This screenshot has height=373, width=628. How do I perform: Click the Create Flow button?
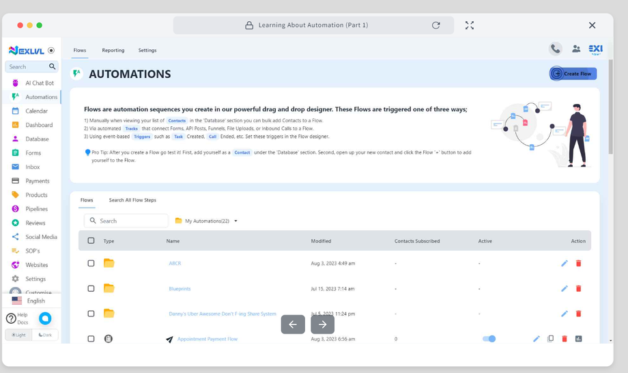point(573,74)
